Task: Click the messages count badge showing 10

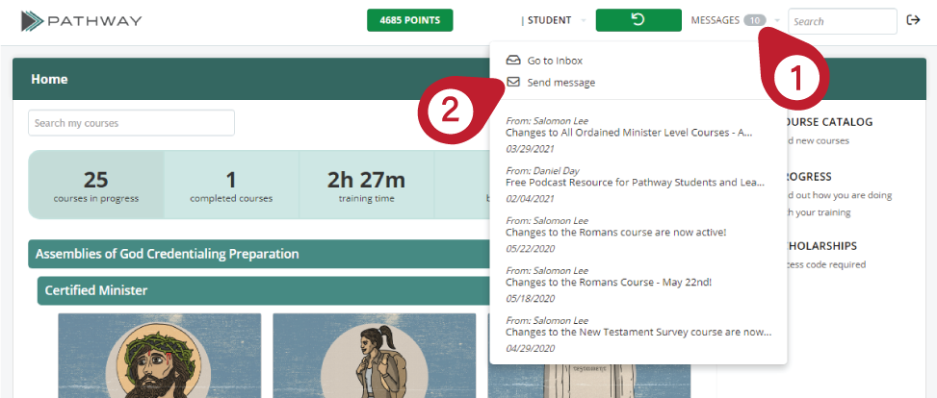Action: 755,20
